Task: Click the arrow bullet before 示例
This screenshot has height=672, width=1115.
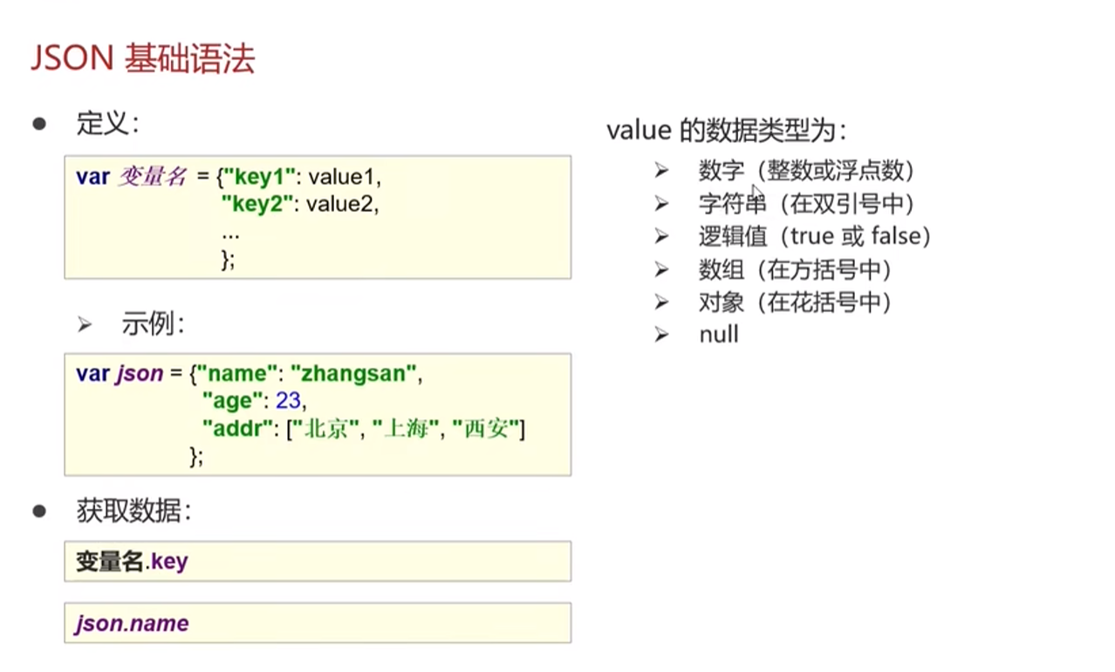Action: [85, 325]
